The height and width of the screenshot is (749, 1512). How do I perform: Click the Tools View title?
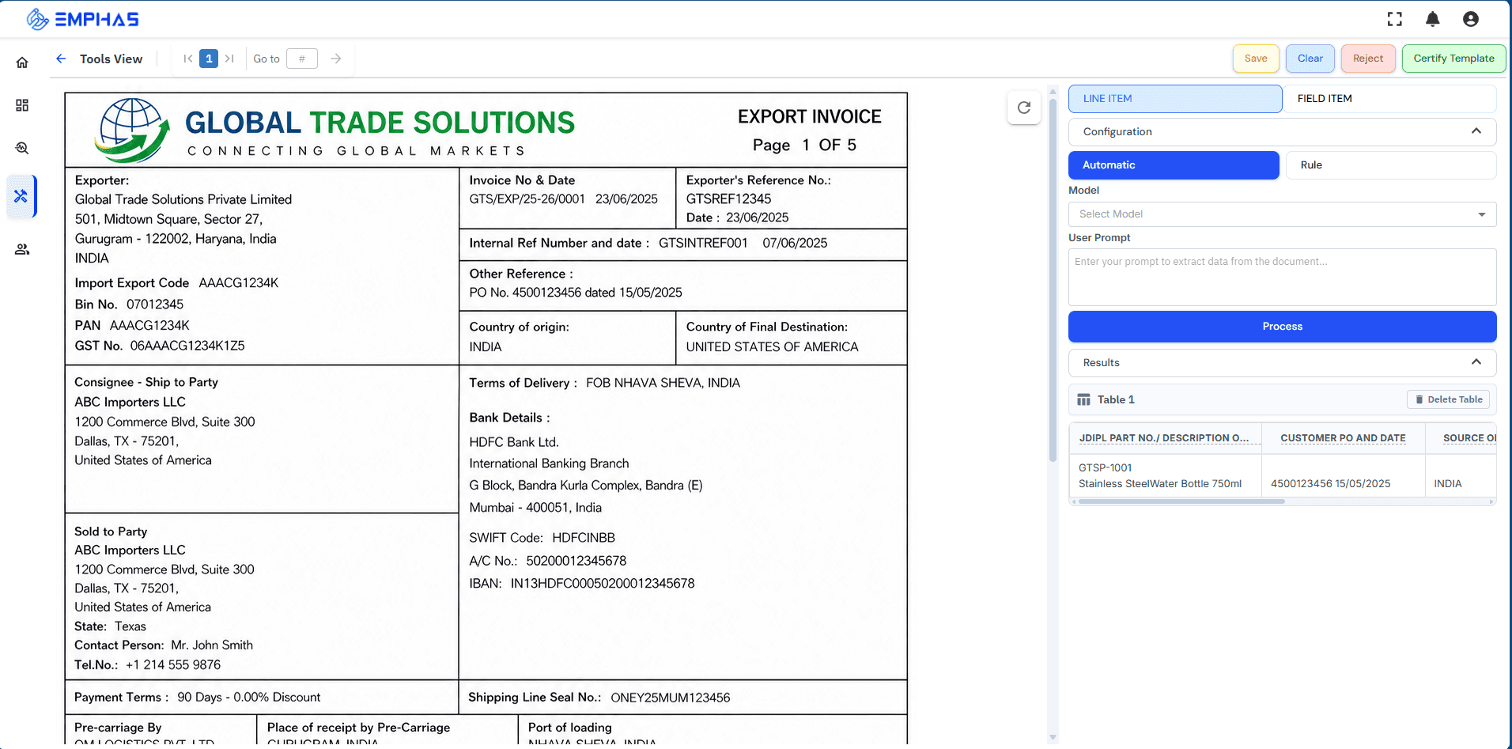[111, 59]
